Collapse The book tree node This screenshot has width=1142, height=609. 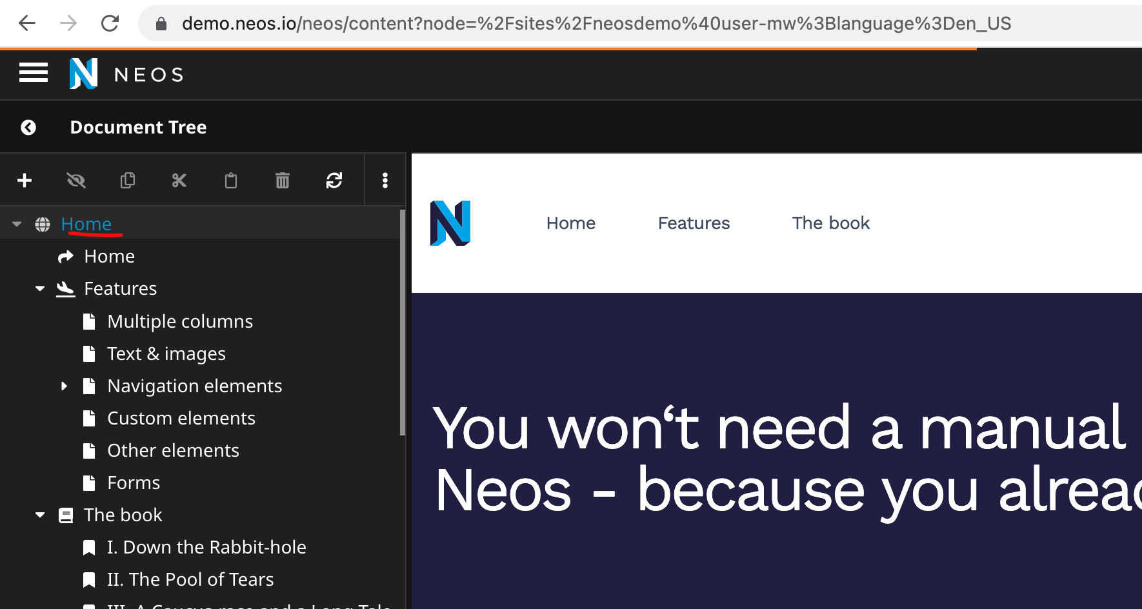(x=39, y=514)
